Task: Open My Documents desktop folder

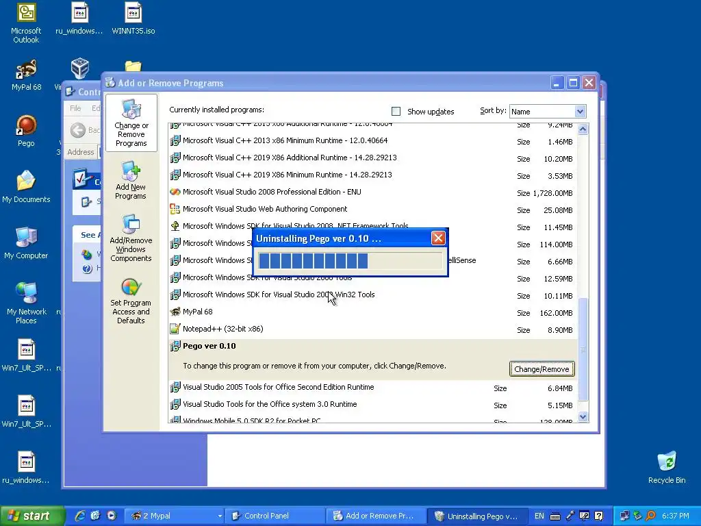Action: pyautogui.click(x=26, y=187)
